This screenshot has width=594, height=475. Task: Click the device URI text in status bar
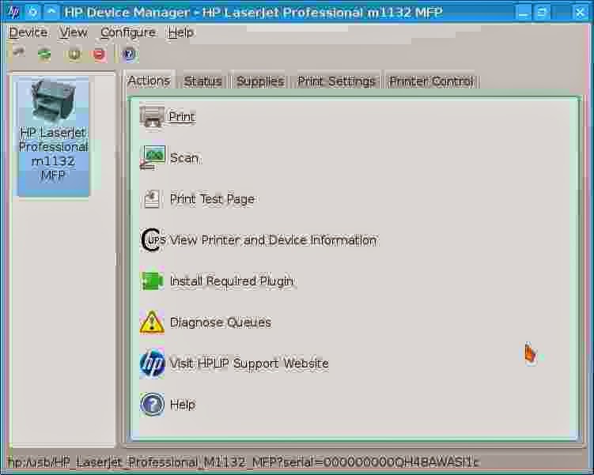(243, 462)
